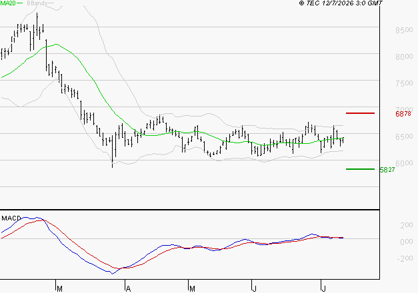
Task: Click the first M month marker
Action: click(x=60, y=289)
